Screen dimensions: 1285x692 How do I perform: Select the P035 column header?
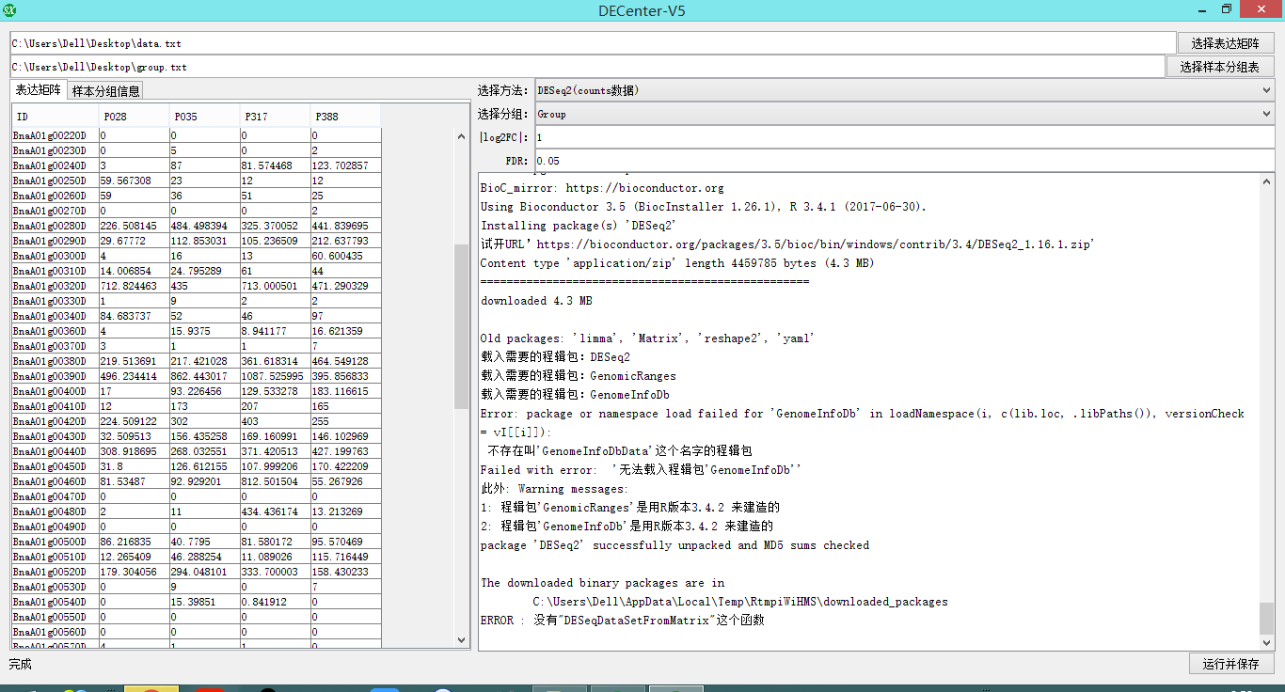(204, 117)
